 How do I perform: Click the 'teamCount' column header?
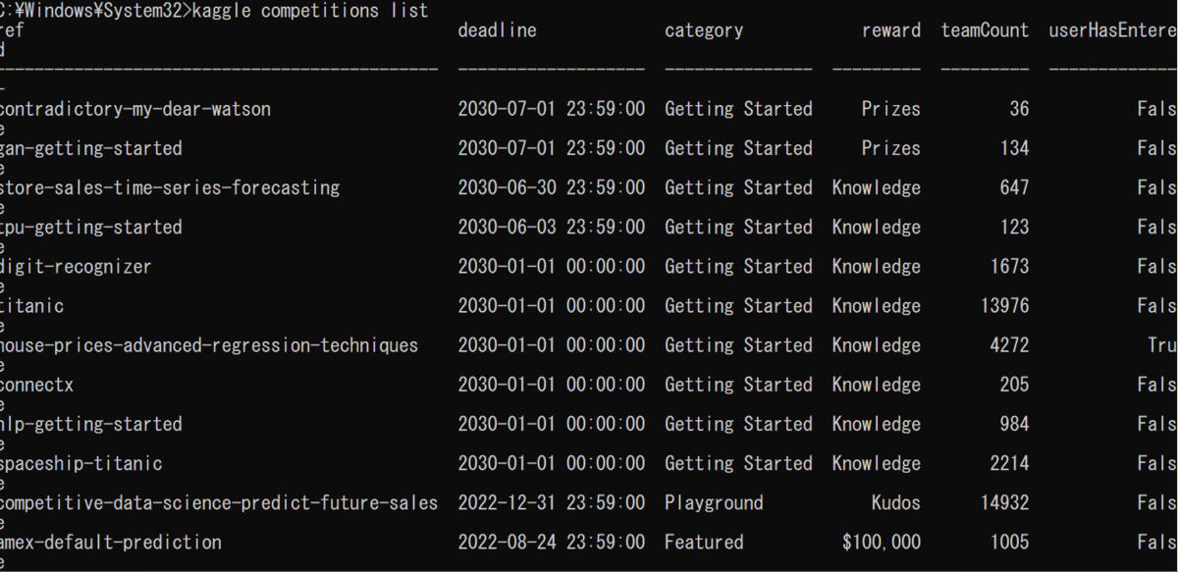[985, 30]
